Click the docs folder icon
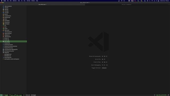The image size is (170, 96). [3, 19]
